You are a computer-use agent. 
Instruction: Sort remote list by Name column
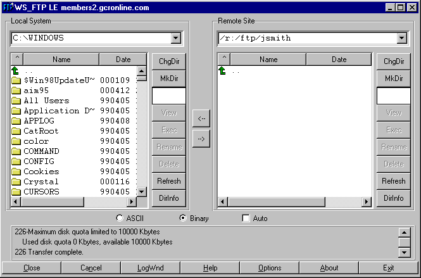[x=268, y=60]
